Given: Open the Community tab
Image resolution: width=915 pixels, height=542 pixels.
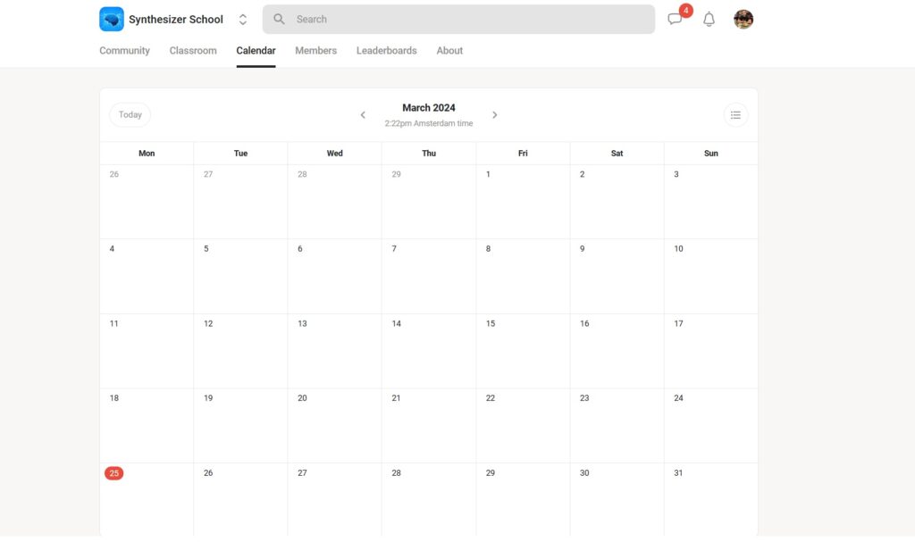Looking at the screenshot, I should [x=124, y=51].
